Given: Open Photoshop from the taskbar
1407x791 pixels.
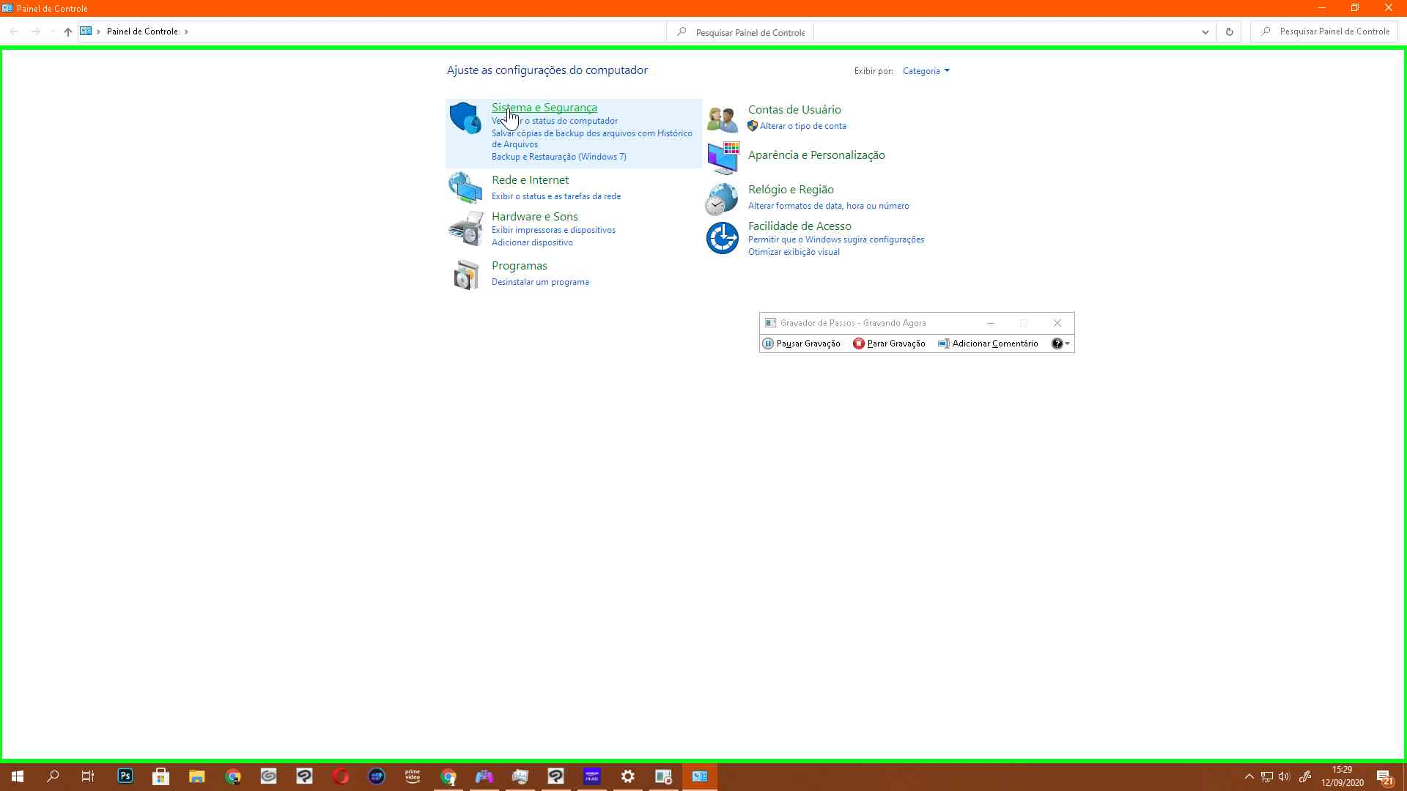Looking at the screenshot, I should coord(125,776).
